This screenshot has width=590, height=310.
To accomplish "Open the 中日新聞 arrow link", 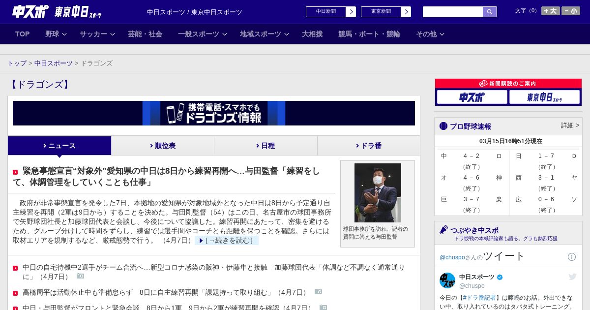I will (x=331, y=12).
